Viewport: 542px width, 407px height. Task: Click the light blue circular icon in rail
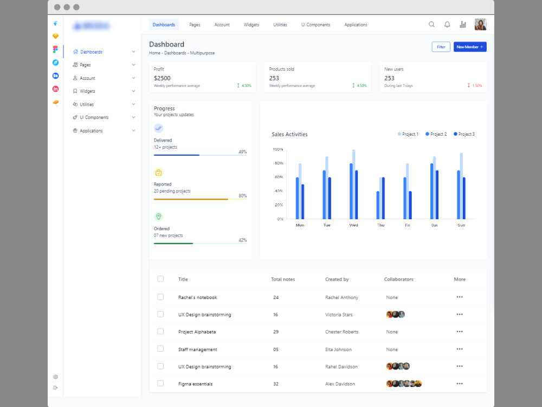point(55,62)
